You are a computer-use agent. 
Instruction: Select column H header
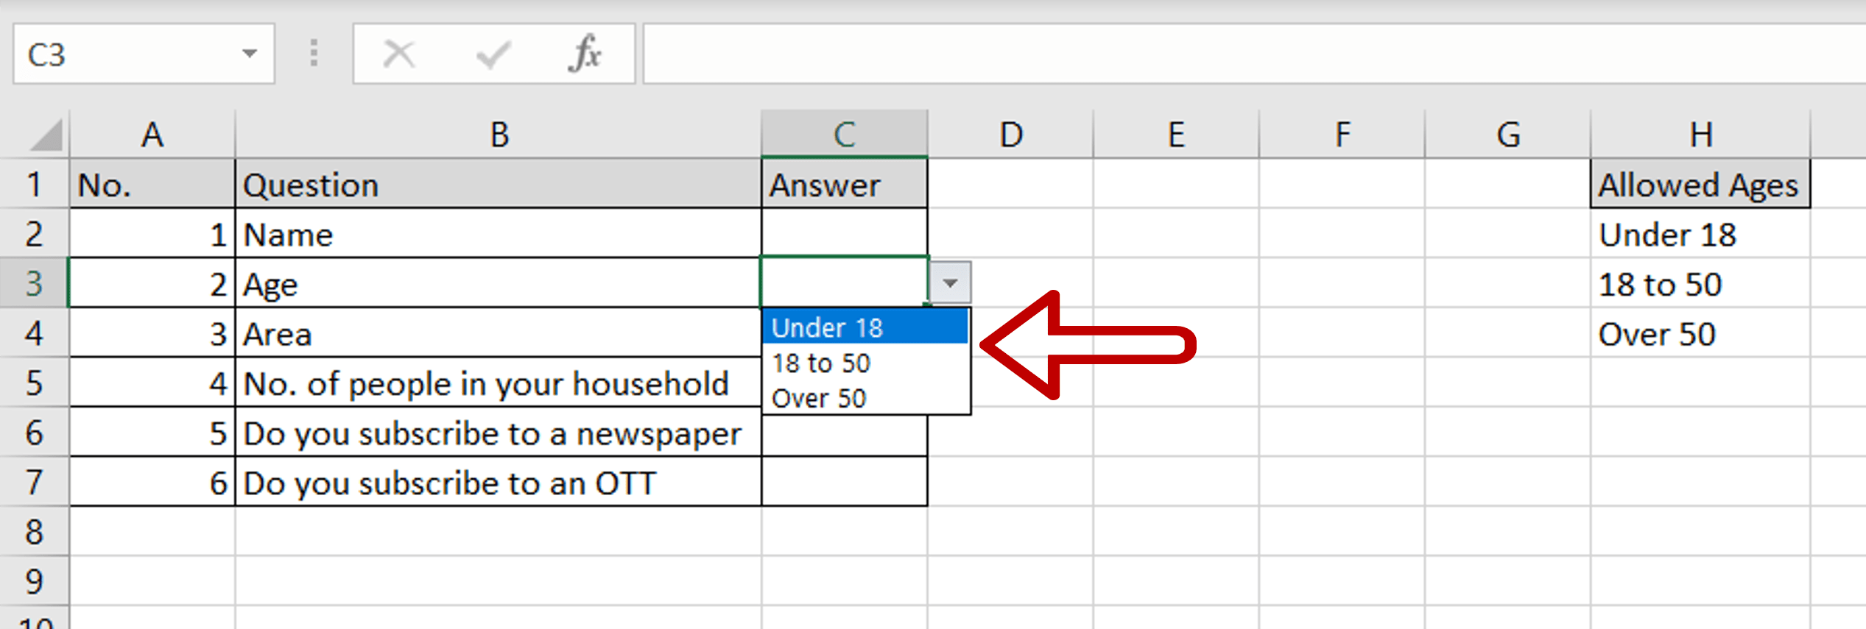tap(1701, 134)
